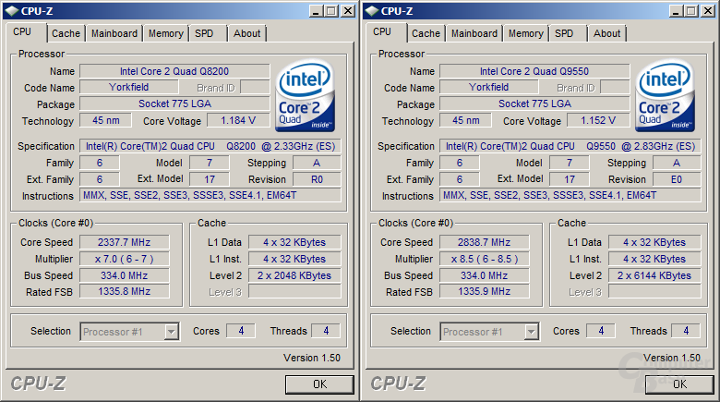Click CPU-Z title bar icon of left window
The height and width of the screenshot is (402, 720).
11,10
